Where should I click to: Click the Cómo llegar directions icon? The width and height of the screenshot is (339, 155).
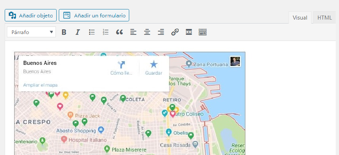tap(121, 65)
